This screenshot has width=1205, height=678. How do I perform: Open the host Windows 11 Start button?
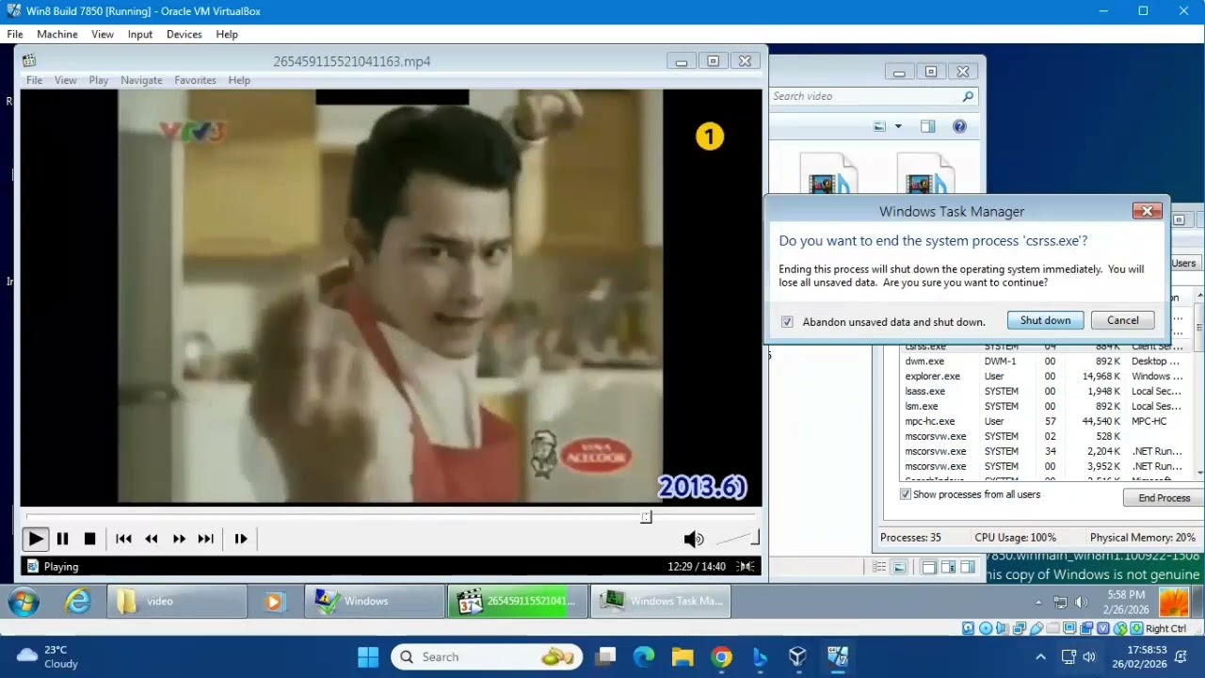[x=367, y=656]
